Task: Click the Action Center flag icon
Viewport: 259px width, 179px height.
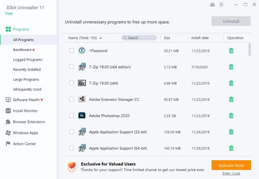Action: 8,144
